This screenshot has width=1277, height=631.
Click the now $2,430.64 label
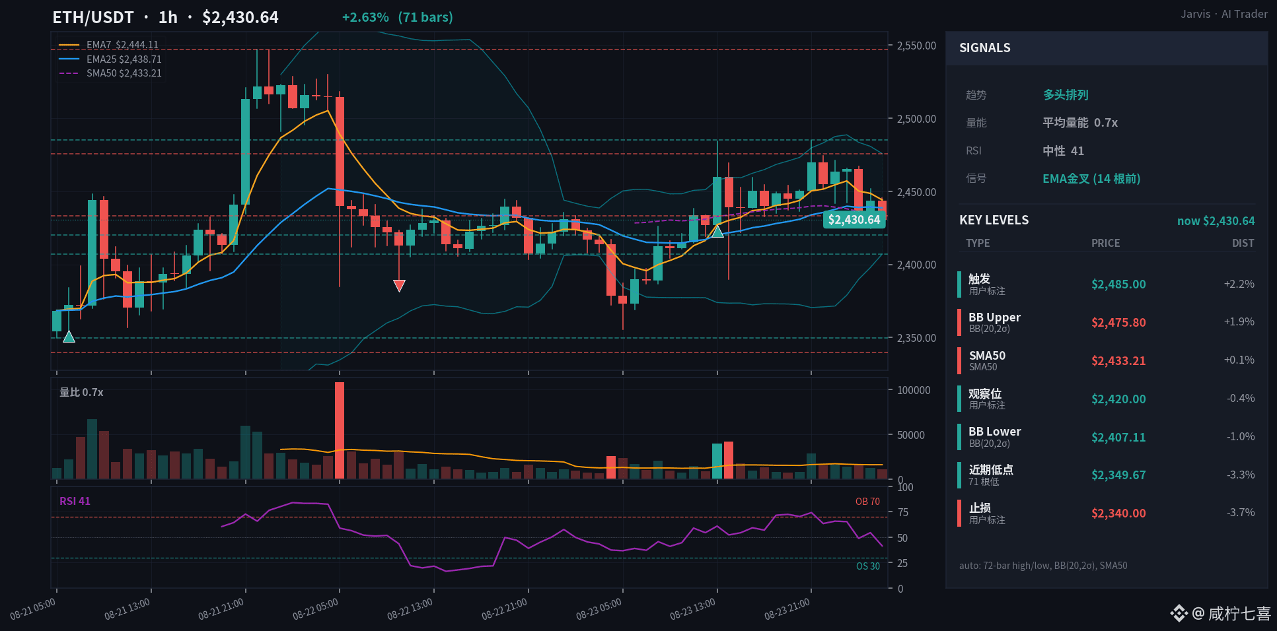pos(1216,221)
